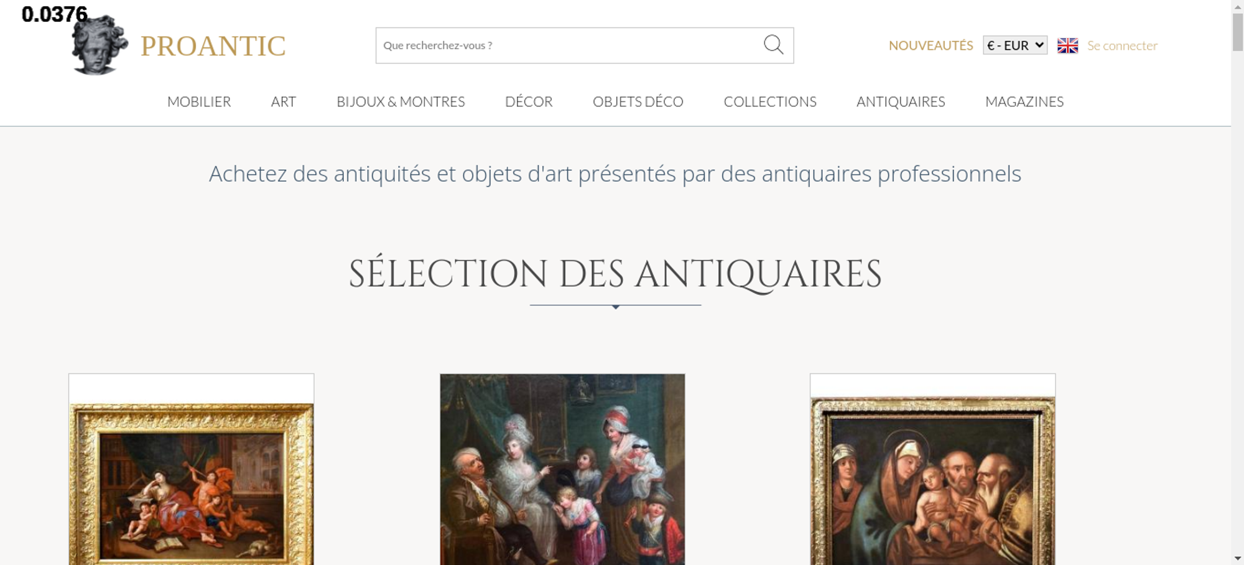1244x565 pixels.
Task: Select BIJOUX & MONTRES menu item
Action: point(401,101)
